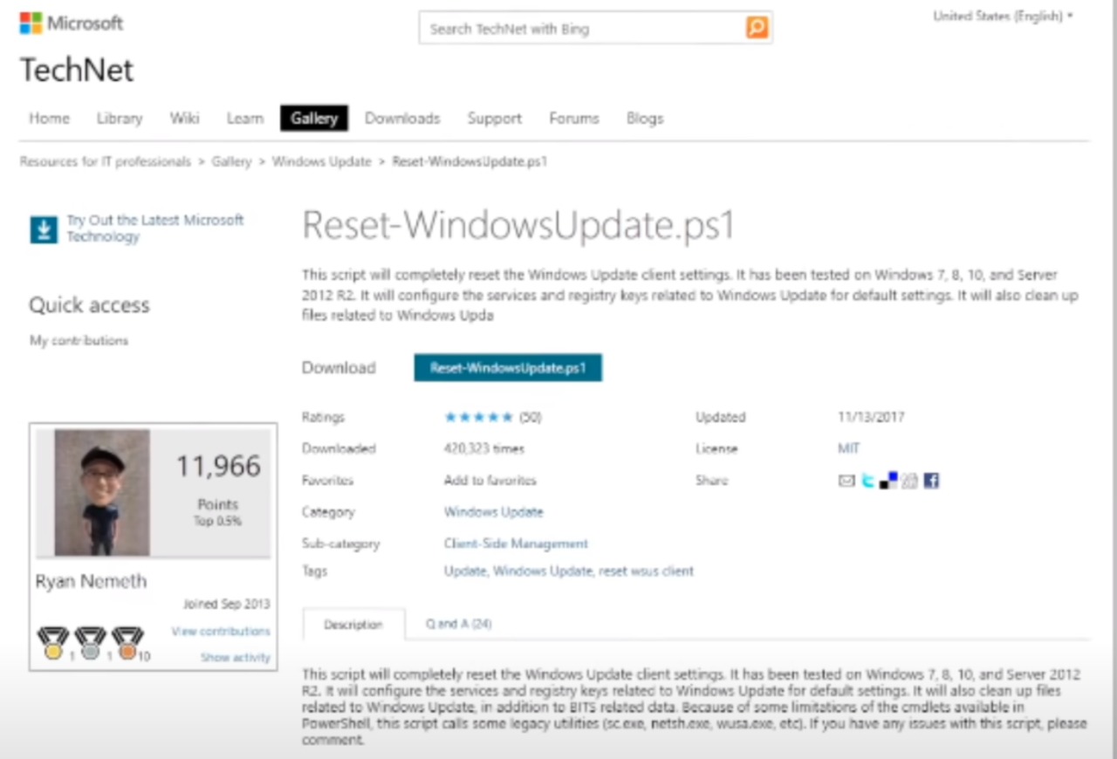Click the Joined Sep 2013 text
The width and height of the screenshot is (1117, 759).
pyautogui.click(x=227, y=604)
